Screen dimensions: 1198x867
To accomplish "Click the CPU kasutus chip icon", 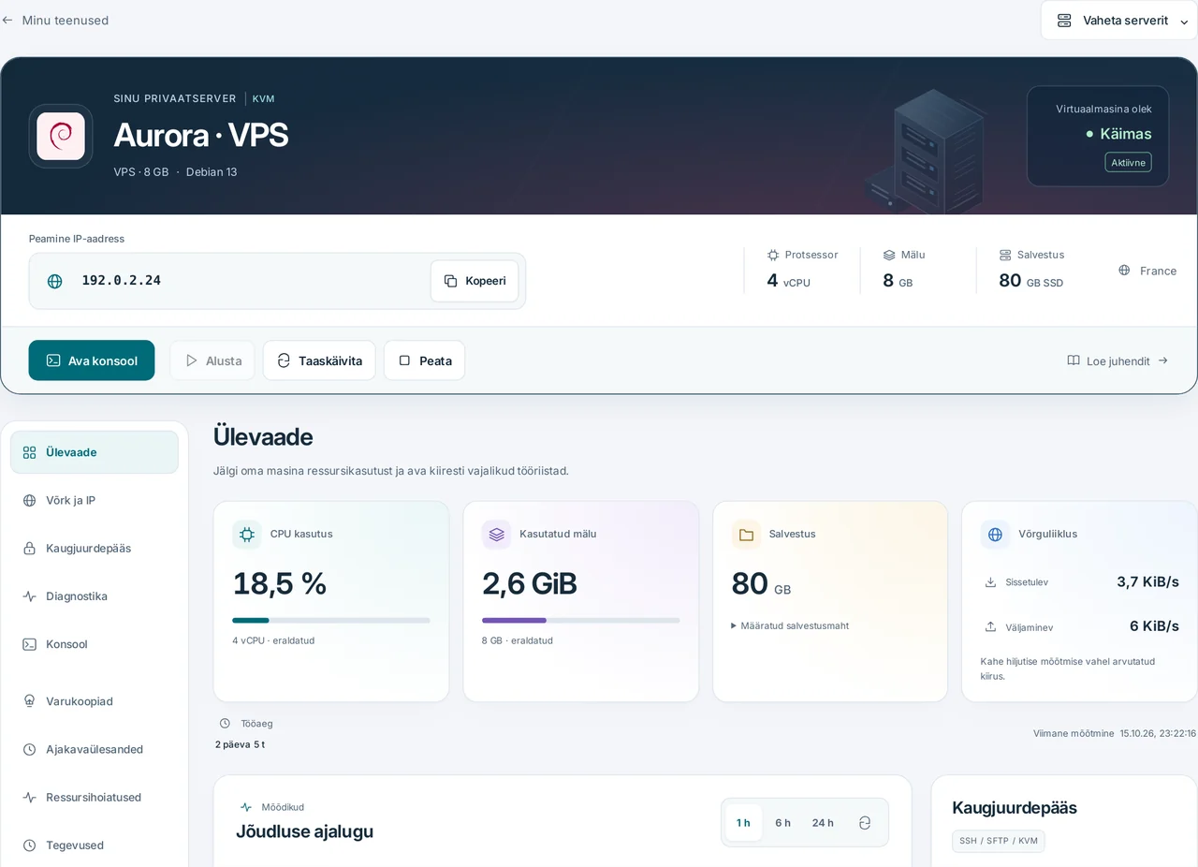I will coord(247,534).
